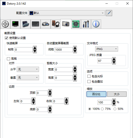
Task: Decrease the scale percentage value
Action: click(x=114, y=104)
